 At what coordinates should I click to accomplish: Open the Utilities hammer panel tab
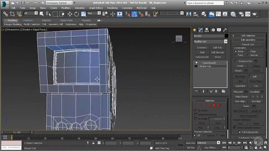click(225, 30)
